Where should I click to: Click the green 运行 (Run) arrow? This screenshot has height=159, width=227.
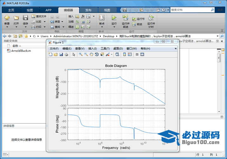(x=114, y=18)
